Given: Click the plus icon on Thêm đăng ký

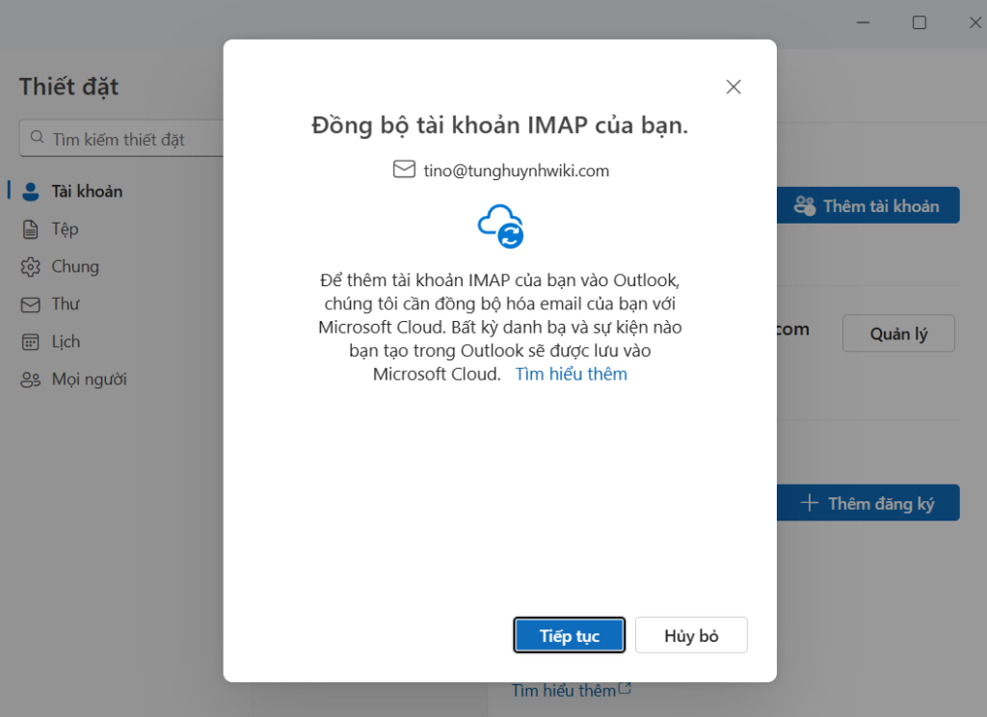Looking at the screenshot, I should point(809,503).
